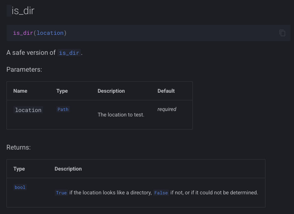Click the Parameters: section label
The height and width of the screenshot is (214, 294).
(x=24, y=70)
